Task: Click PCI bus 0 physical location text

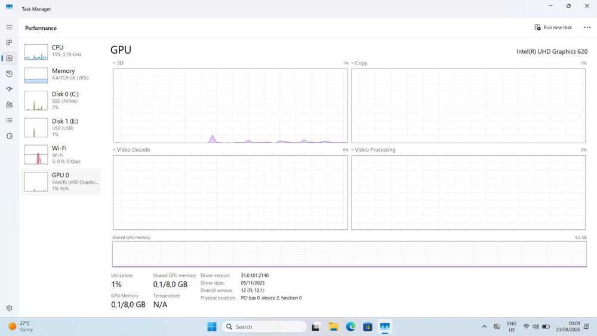Action: (271, 298)
